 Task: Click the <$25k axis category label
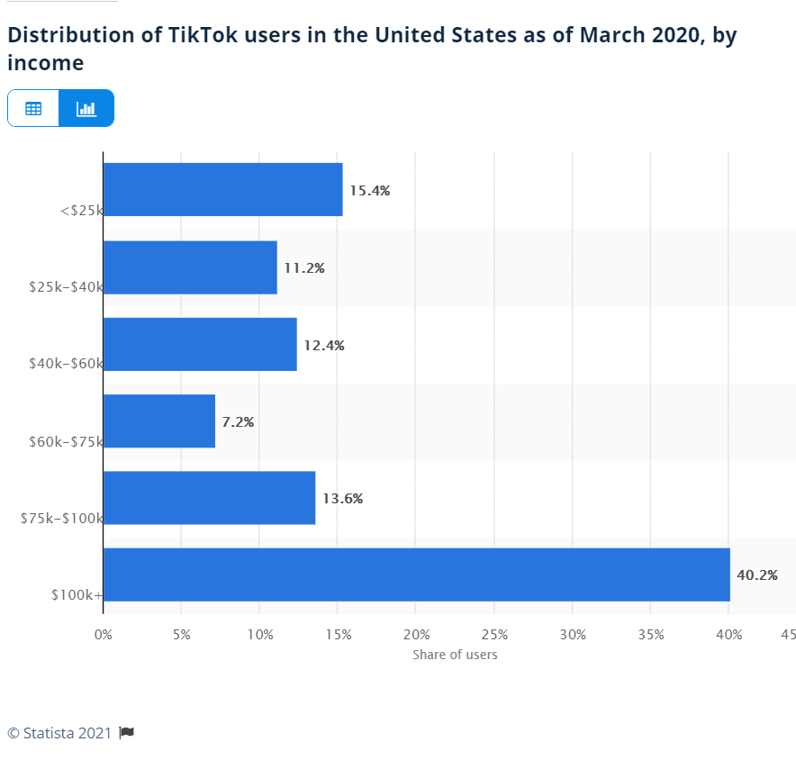[x=81, y=210]
